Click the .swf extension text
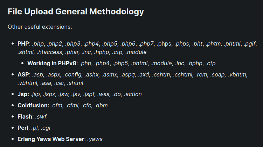This screenshot has height=147, width=263. [x=41, y=116]
